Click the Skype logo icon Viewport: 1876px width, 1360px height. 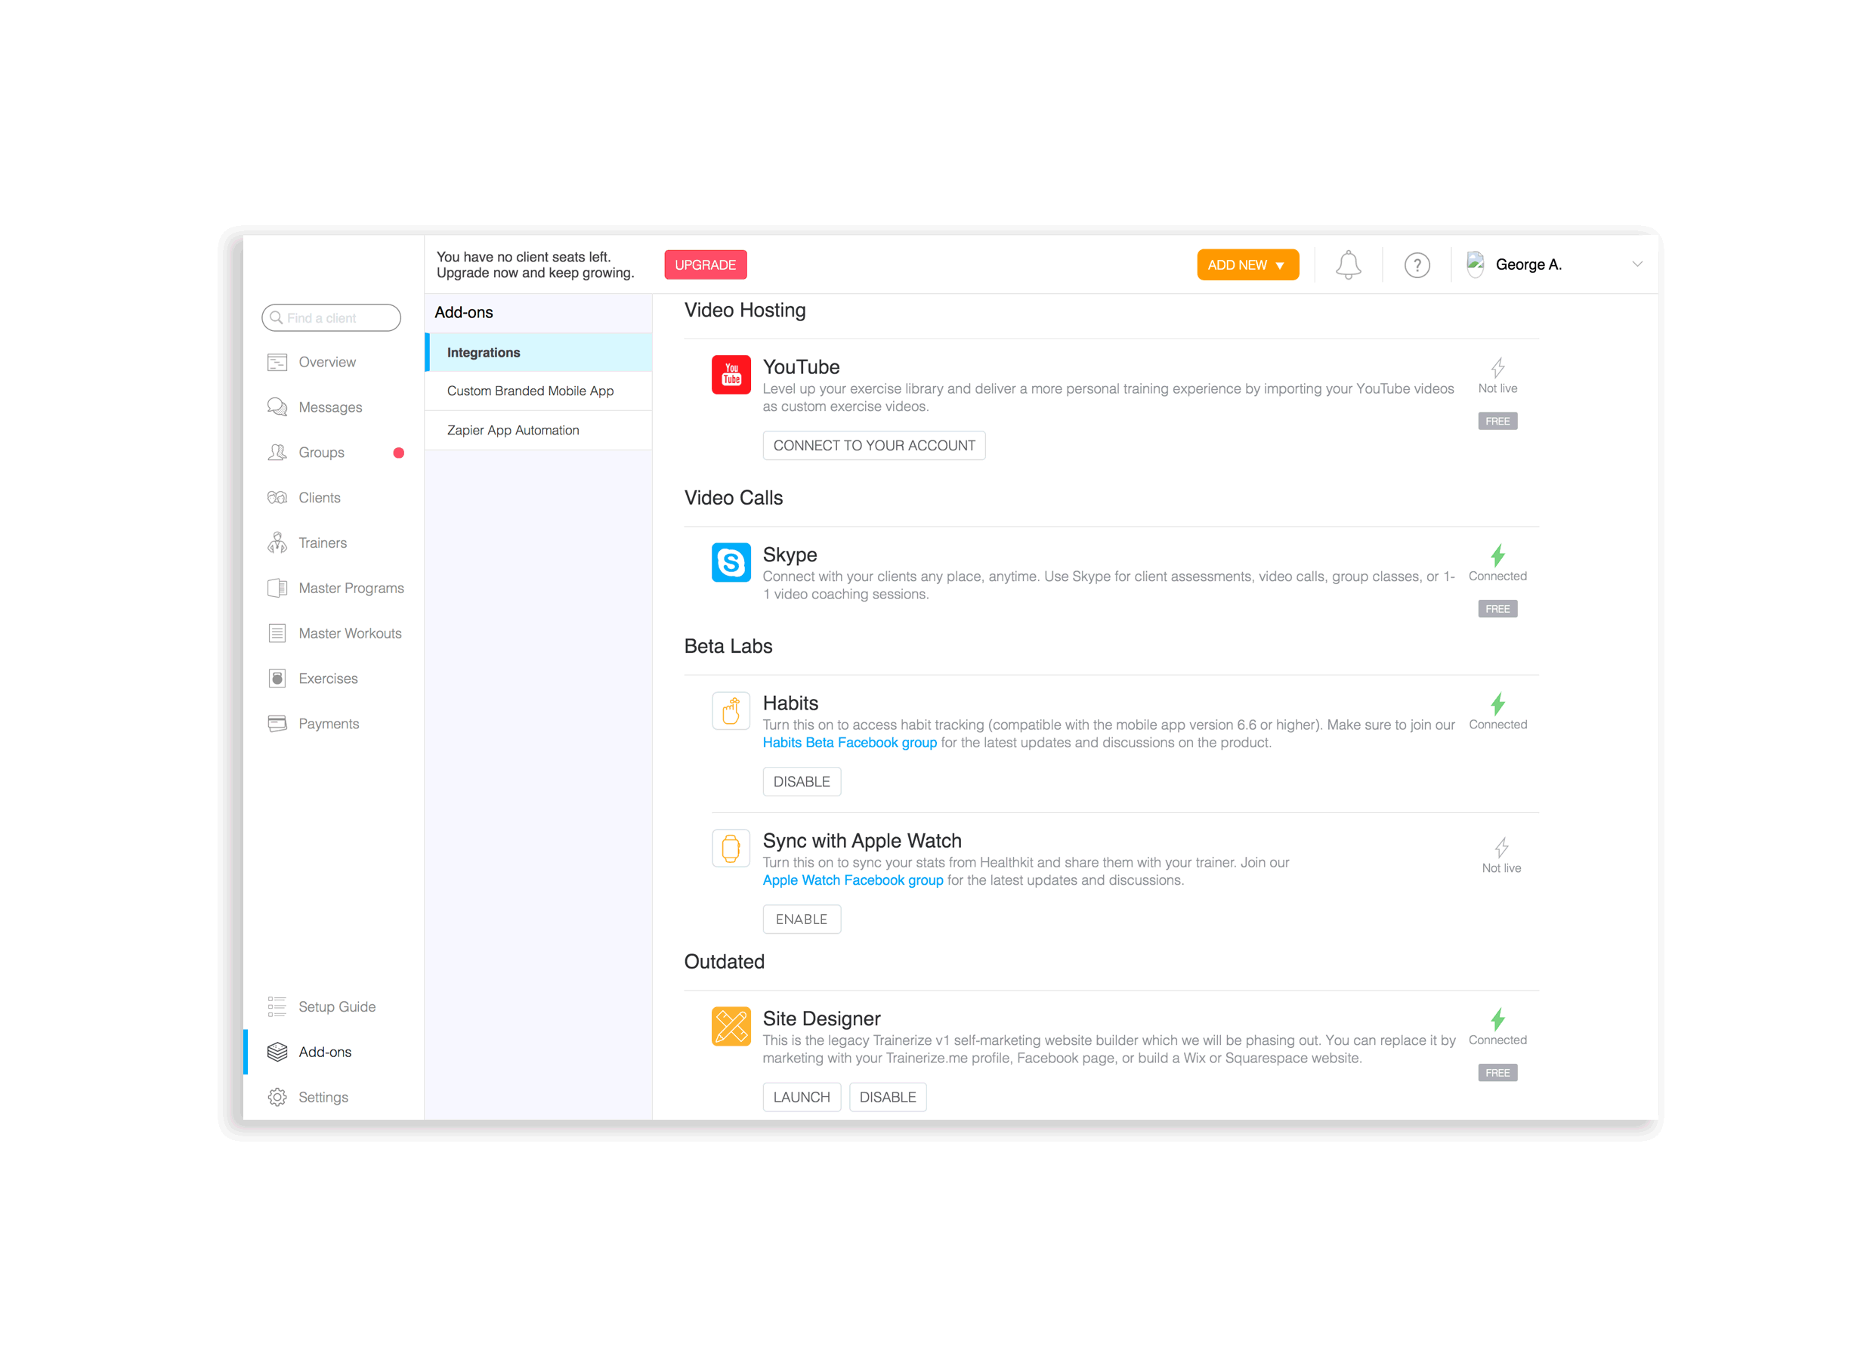[x=731, y=563]
